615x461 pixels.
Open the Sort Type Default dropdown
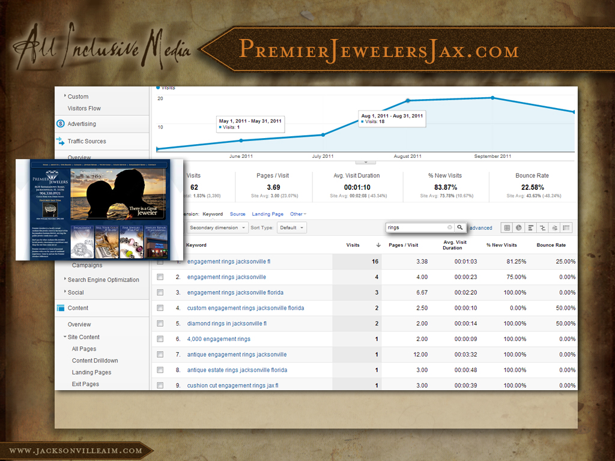click(x=292, y=227)
